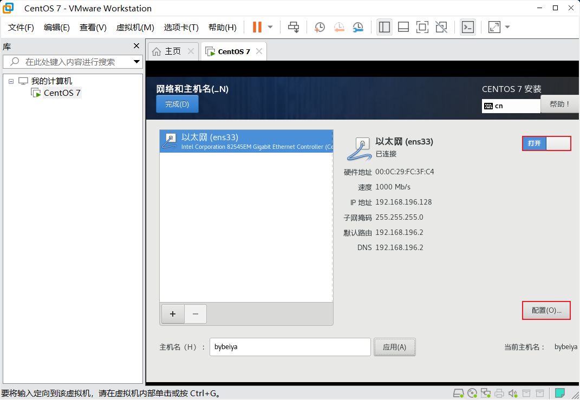Open the 选项卡(T) menu
The image size is (580, 400).
[x=181, y=28]
